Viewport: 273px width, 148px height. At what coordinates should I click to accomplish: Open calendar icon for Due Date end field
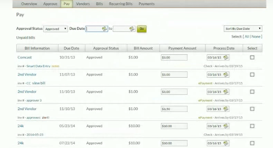(132, 29)
